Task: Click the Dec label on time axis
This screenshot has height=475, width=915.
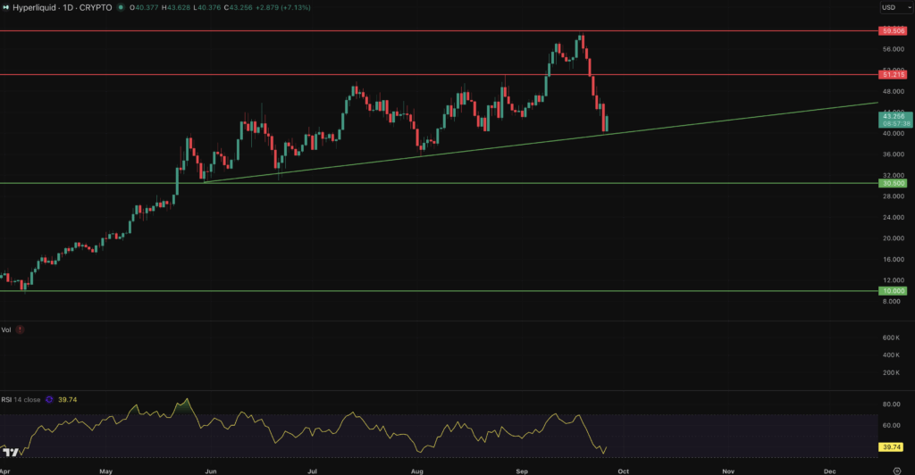Action: tap(830, 471)
